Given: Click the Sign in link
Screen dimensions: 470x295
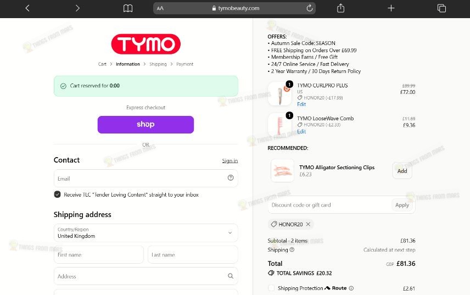Looking at the screenshot, I should coord(230,161).
